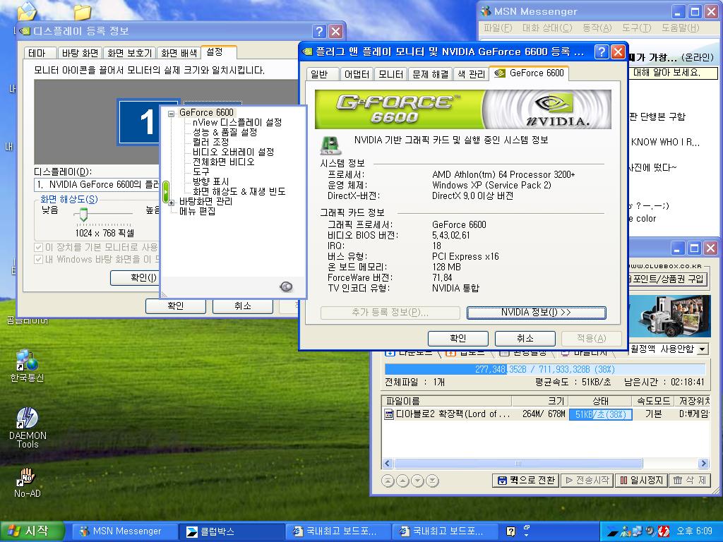
Task: Click 취소 in the 디스플레이 등록 정보 dialog
Action: (x=243, y=306)
